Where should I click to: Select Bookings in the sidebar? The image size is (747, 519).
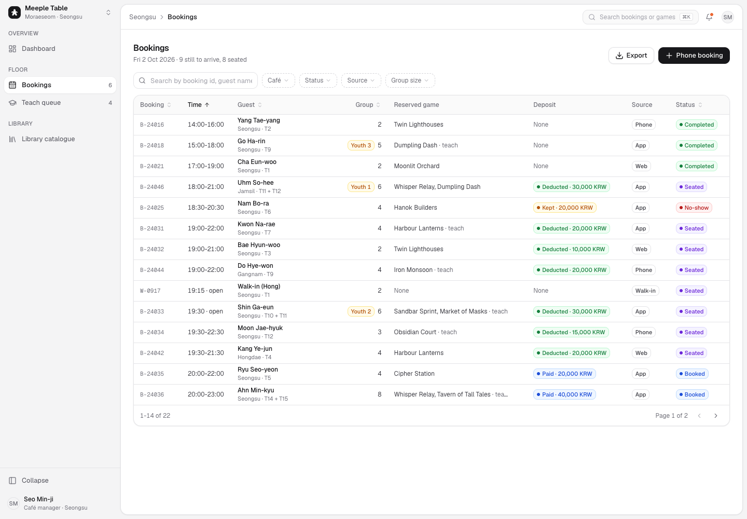tap(60, 85)
